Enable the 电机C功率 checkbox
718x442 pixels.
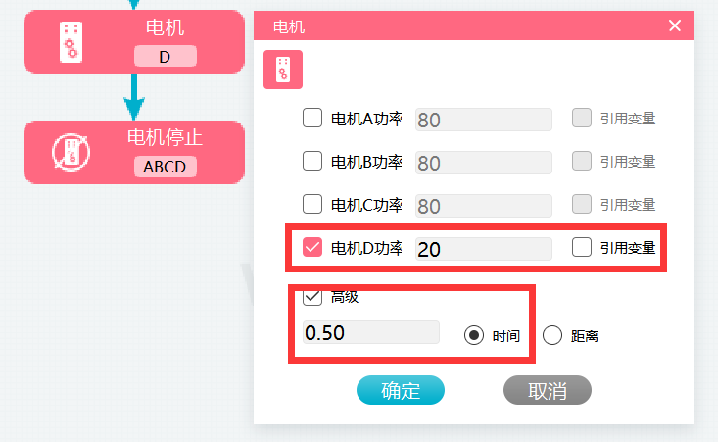[x=312, y=204]
